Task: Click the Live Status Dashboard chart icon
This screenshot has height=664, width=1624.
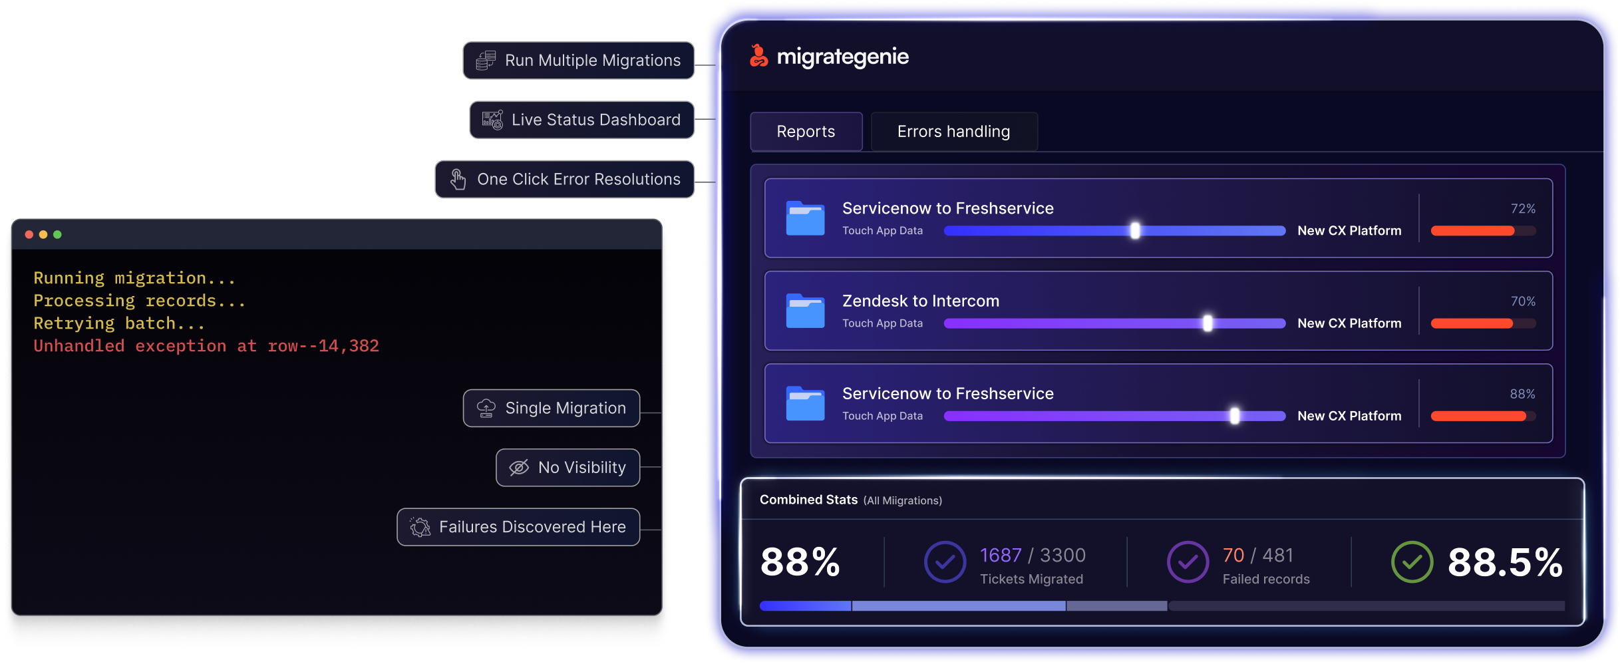Action: 492,120
